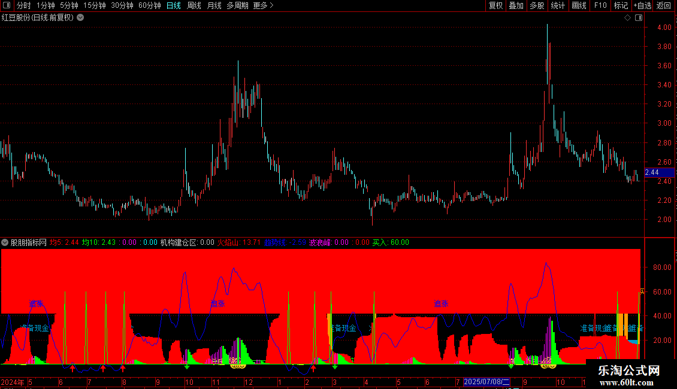Switch to 分时 intraday view
The width and height of the screenshot is (677, 389).
point(24,5)
